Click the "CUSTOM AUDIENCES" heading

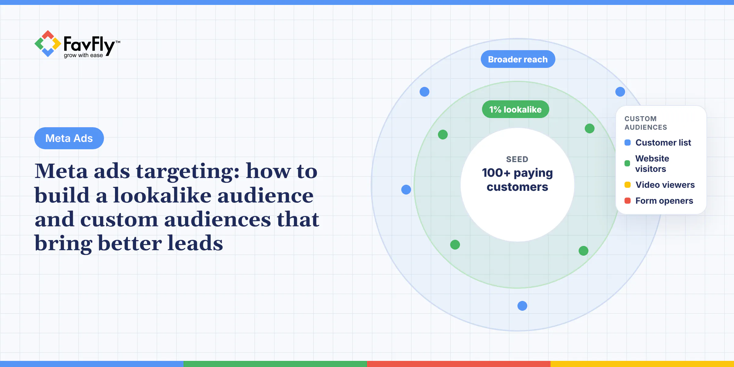click(646, 123)
